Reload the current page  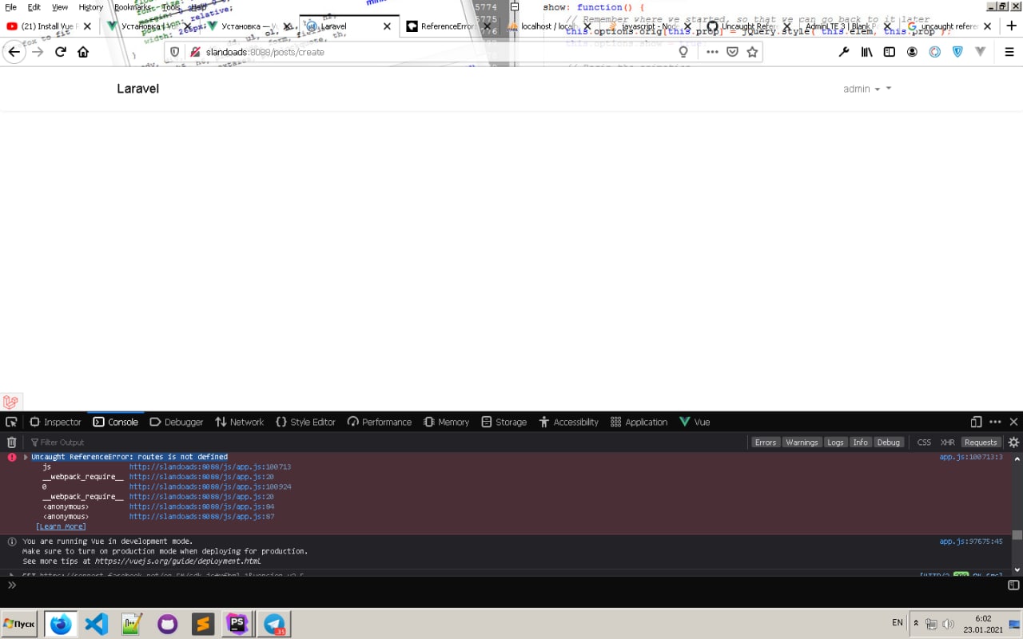click(61, 52)
